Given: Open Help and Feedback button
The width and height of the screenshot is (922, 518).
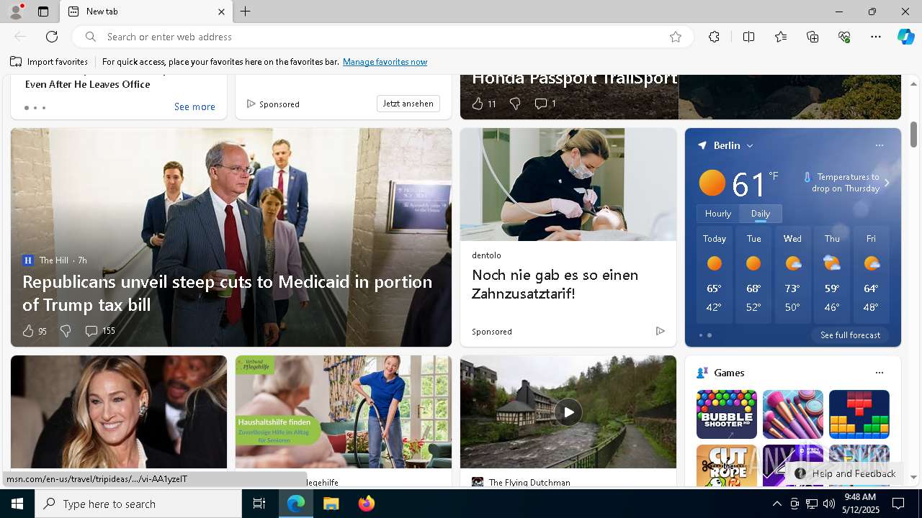Looking at the screenshot, I should (846, 473).
